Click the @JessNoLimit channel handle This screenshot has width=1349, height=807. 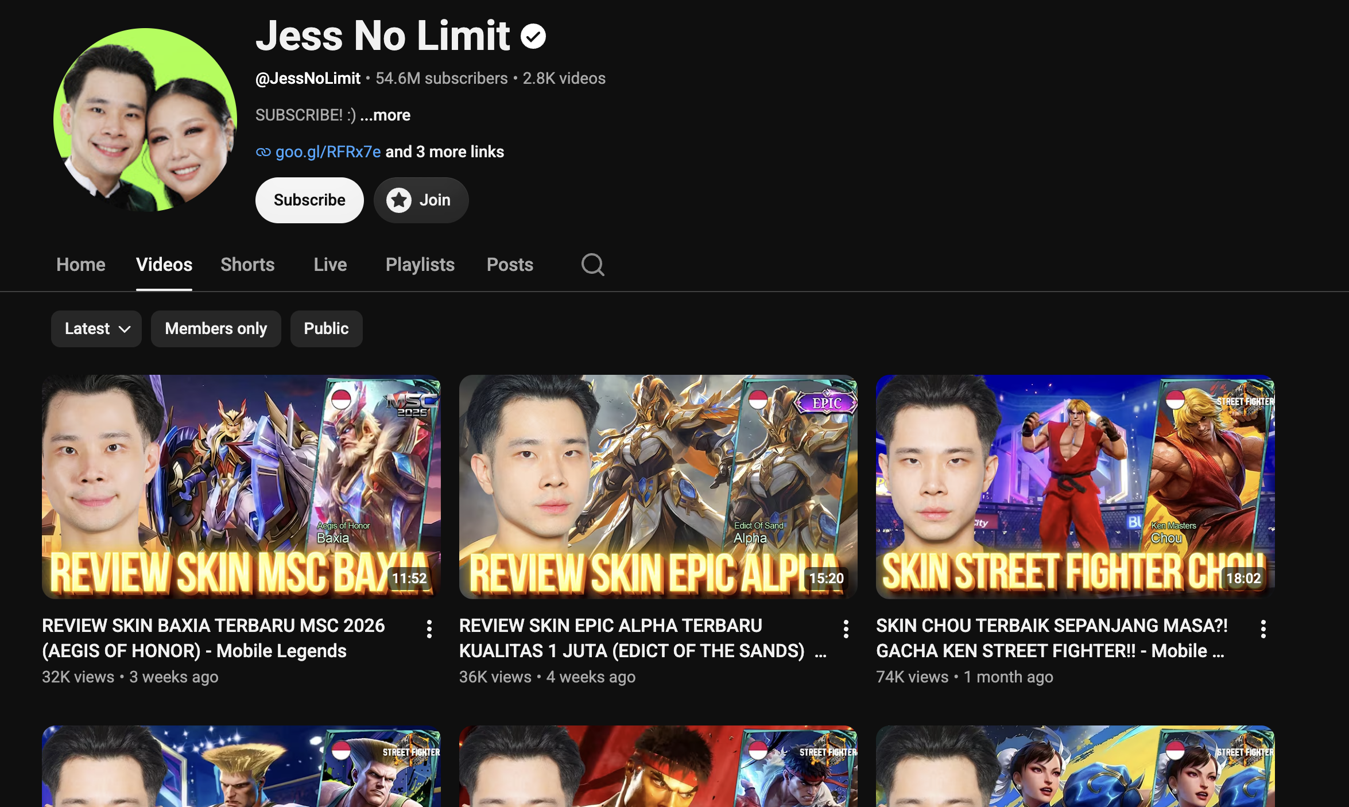308,79
